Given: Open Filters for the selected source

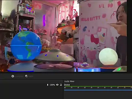Looking at the screenshot, I should tap(26, 76).
